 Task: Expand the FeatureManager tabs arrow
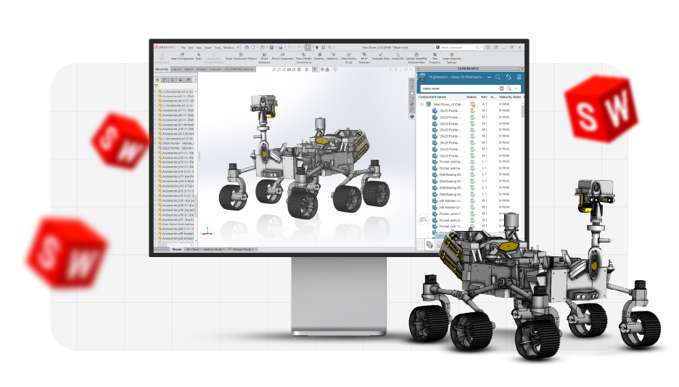point(196,80)
